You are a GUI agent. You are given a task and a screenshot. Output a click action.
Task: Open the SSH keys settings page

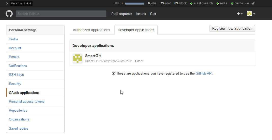click(x=16, y=75)
